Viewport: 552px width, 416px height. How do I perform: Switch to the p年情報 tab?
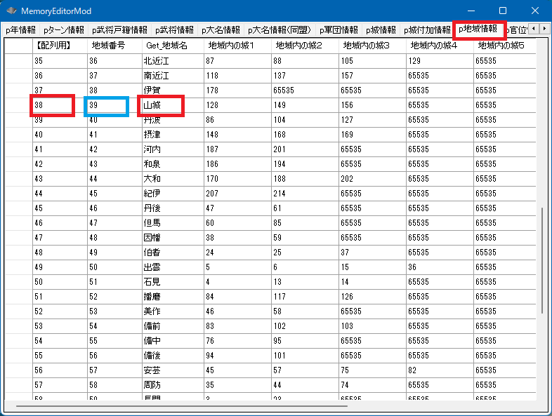tap(20, 30)
